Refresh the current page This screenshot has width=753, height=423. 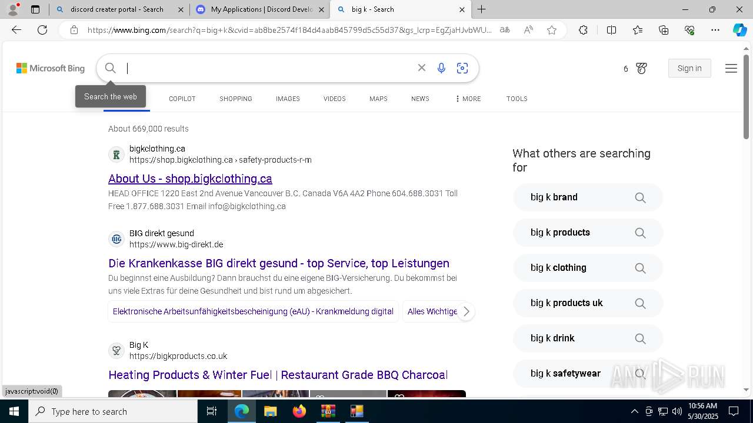[42, 30]
